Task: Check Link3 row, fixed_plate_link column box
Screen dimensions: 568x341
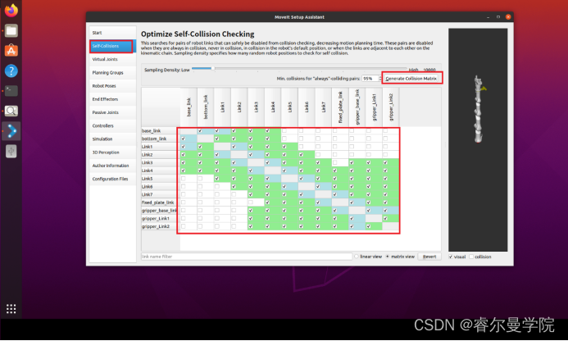Action: click(x=334, y=162)
